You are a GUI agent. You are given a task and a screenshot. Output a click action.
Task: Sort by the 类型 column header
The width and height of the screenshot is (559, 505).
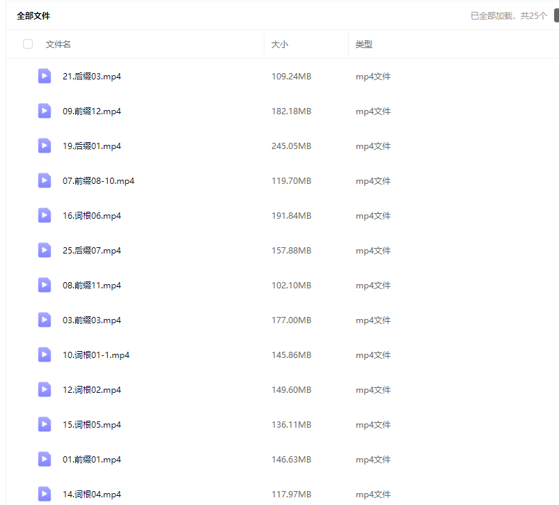(364, 44)
